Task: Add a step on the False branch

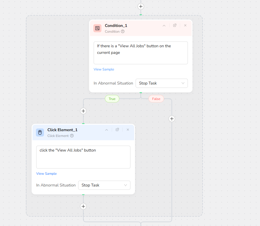Action: (x=172, y=119)
